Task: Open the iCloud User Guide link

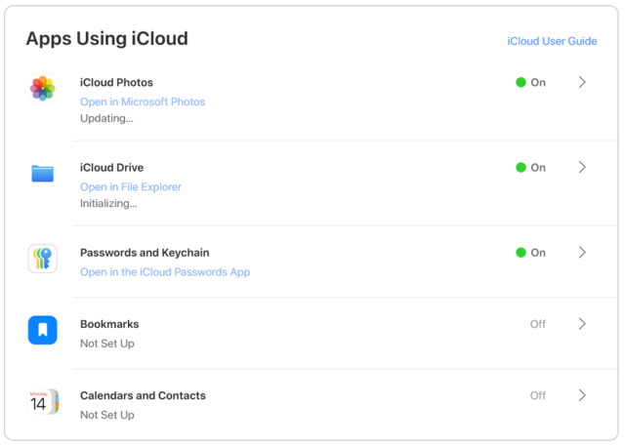Action: 552,42
